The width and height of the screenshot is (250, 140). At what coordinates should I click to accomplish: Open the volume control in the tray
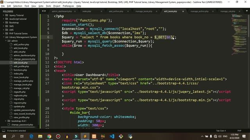tap(220, 136)
